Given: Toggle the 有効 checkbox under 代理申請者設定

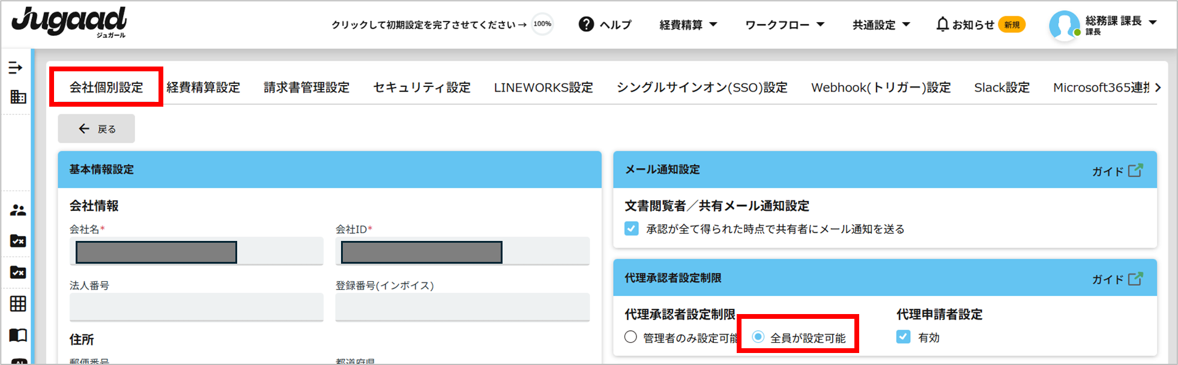Looking at the screenshot, I should point(904,337).
